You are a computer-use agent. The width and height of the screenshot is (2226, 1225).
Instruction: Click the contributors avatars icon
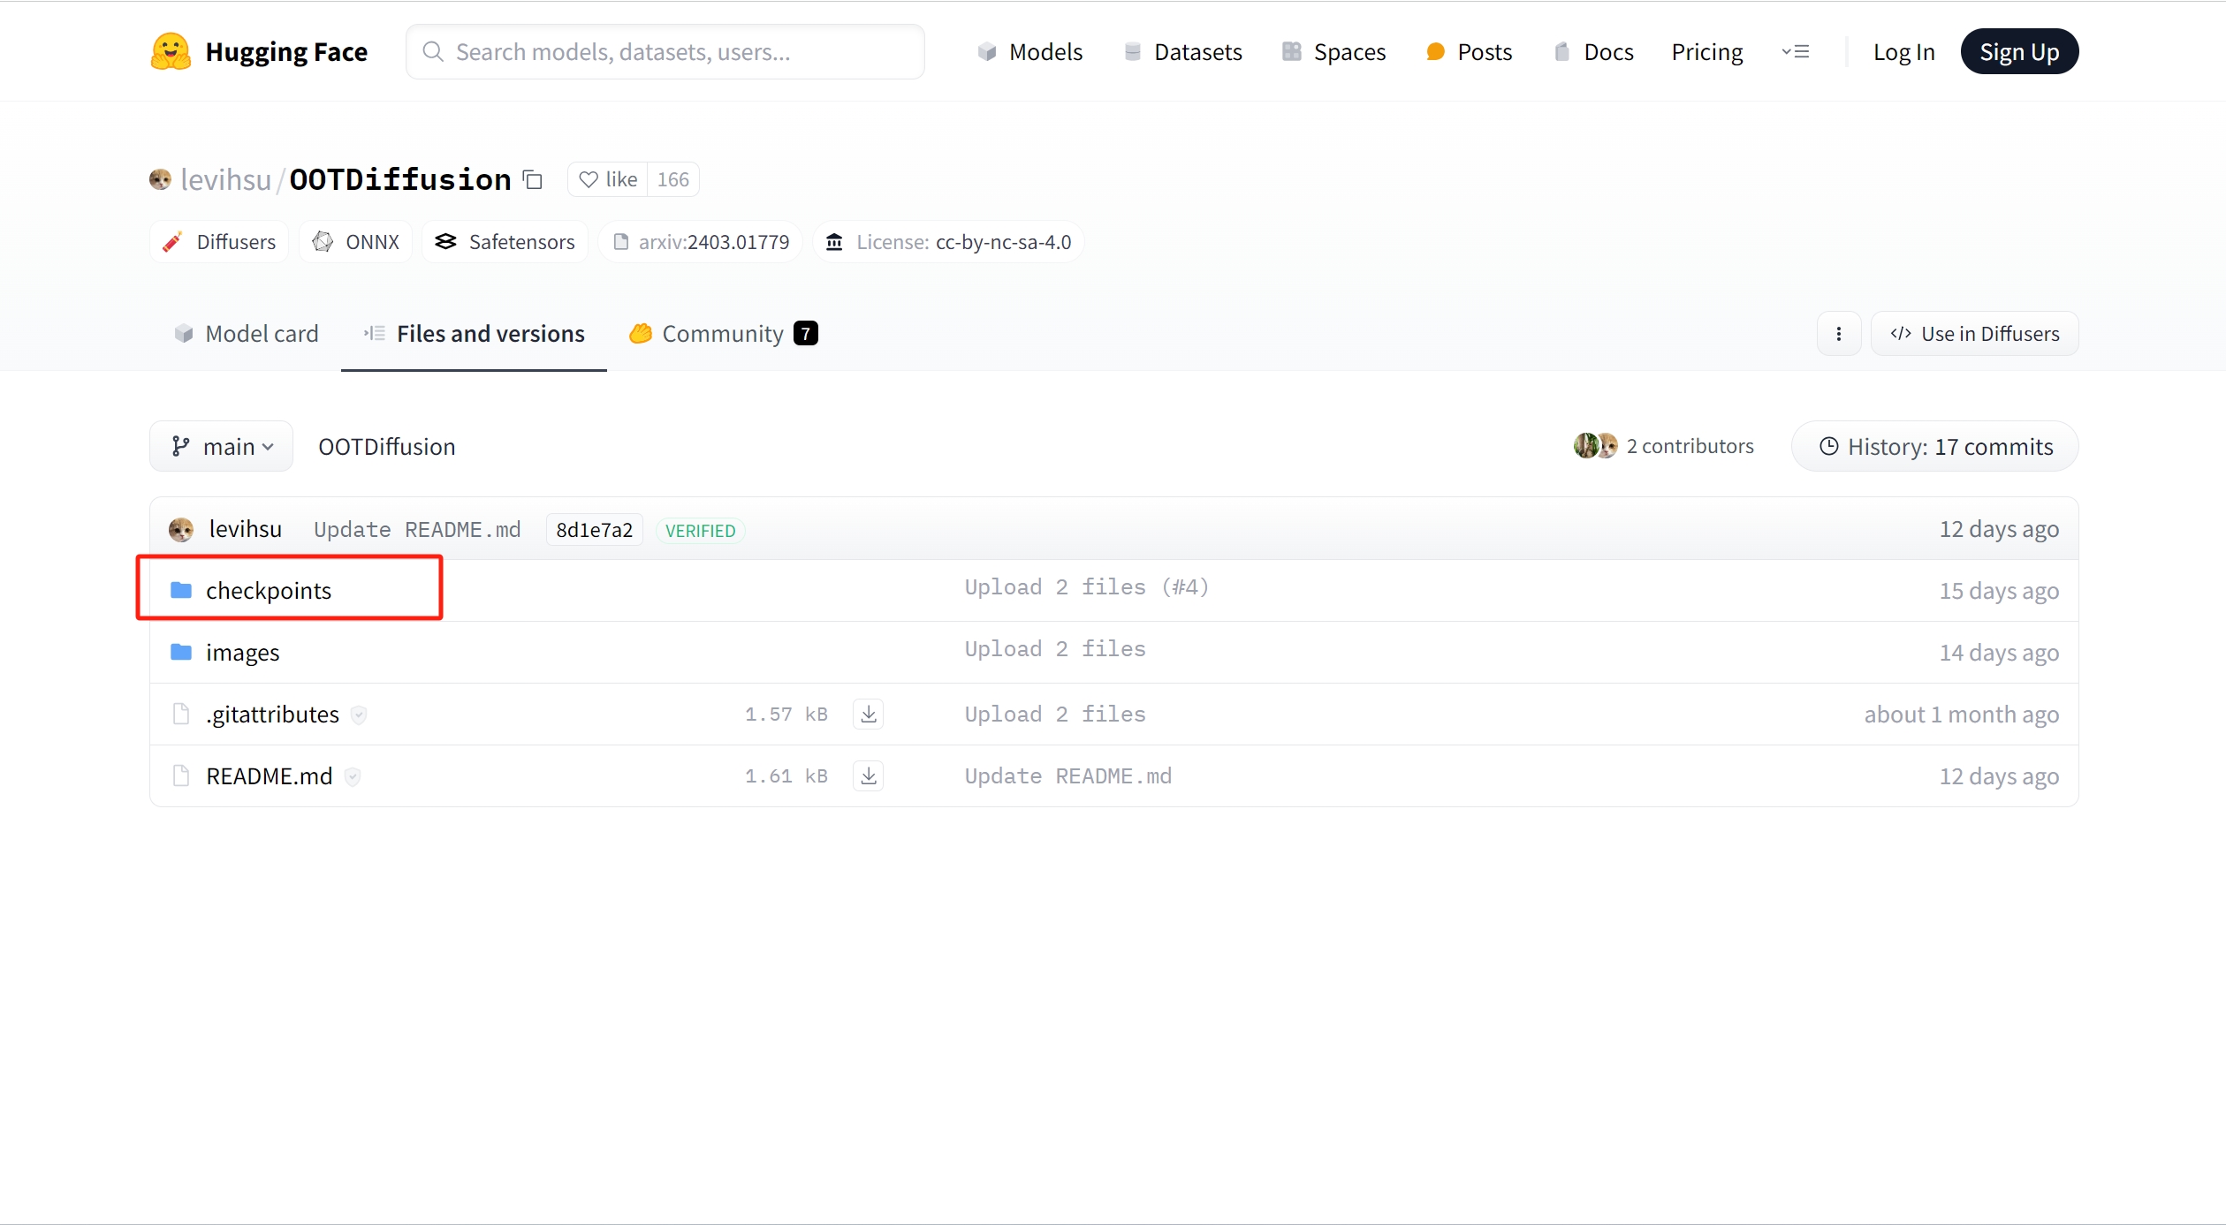[1595, 446]
